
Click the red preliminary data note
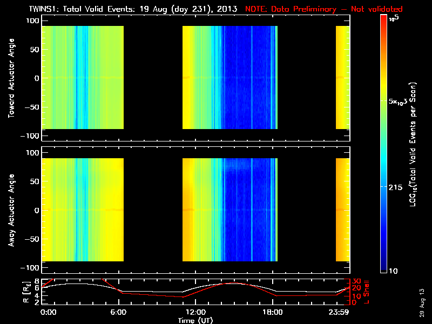point(324,9)
